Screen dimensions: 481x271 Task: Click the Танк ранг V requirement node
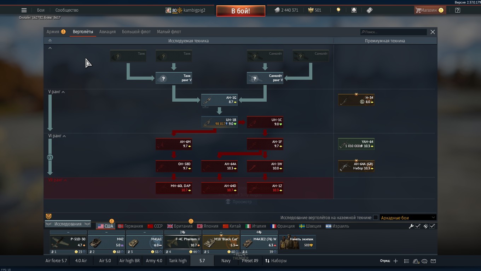coord(174,78)
